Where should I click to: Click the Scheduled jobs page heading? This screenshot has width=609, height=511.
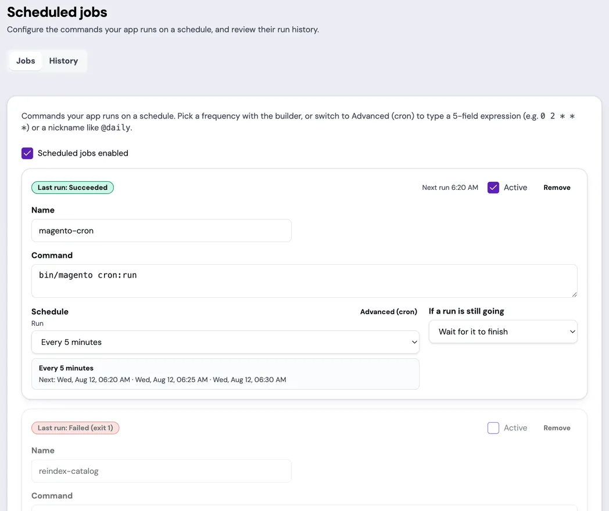coord(57,12)
